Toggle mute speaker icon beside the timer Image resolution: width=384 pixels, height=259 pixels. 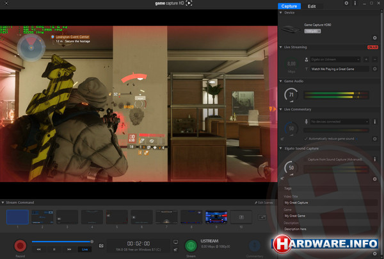click(175, 249)
